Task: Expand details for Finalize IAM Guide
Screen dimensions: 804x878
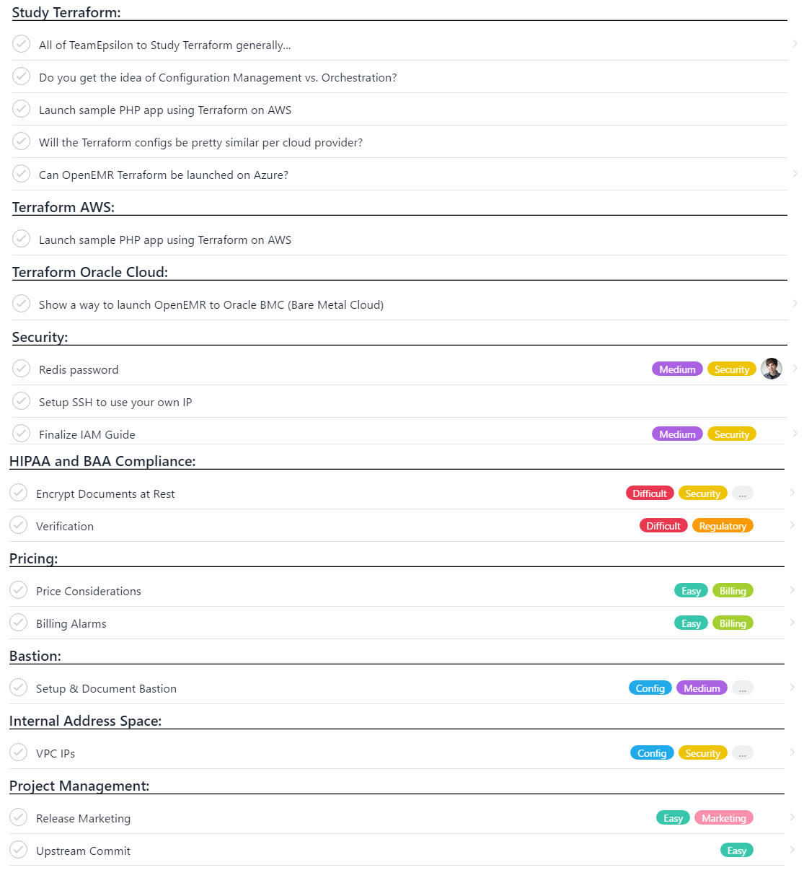Action: [795, 433]
